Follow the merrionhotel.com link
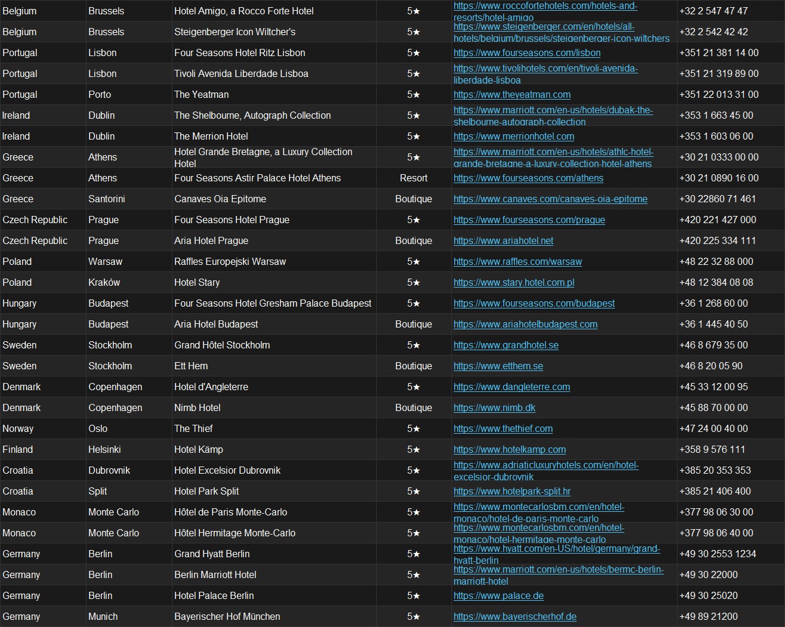This screenshot has height=627, width=785. click(514, 136)
